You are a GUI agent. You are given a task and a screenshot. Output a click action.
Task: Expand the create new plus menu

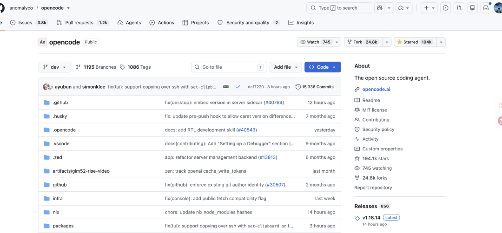429,8
